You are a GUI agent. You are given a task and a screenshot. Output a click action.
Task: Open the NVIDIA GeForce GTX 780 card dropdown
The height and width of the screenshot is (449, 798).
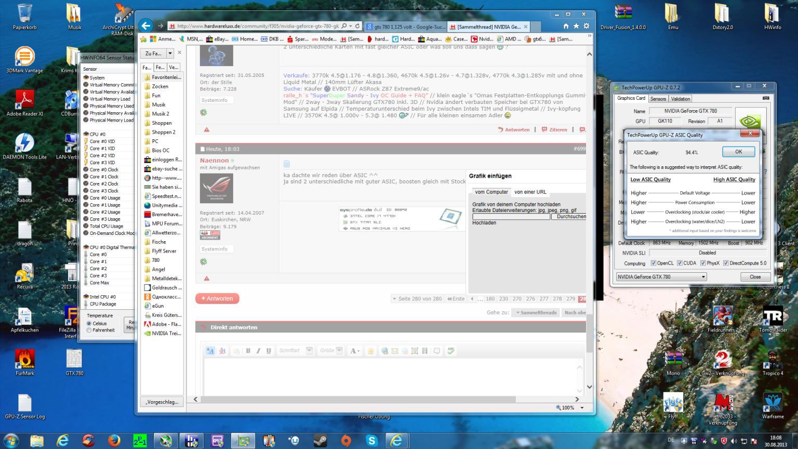point(661,277)
